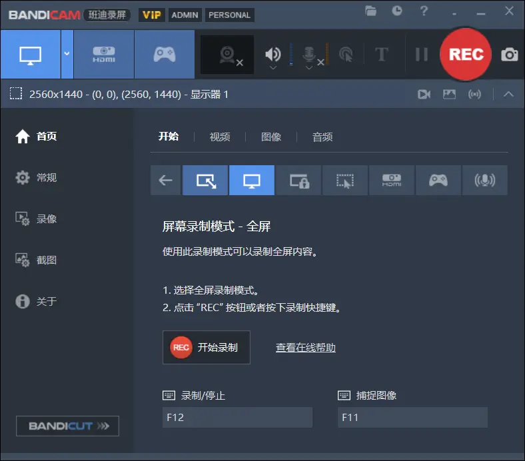
Task: Toggle mouse click effects
Action: pyautogui.click(x=346, y=54)
